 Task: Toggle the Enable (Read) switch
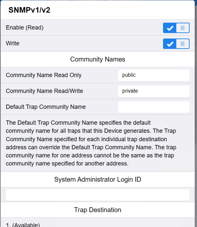coord(176,28)
